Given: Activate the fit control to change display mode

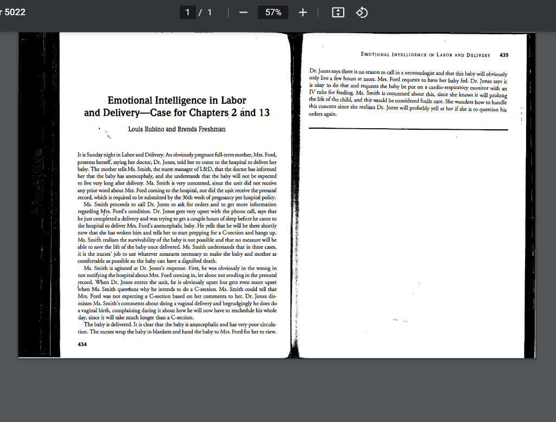Looking at the screenshot, I should pyautogui.click(x=338, y=12).
